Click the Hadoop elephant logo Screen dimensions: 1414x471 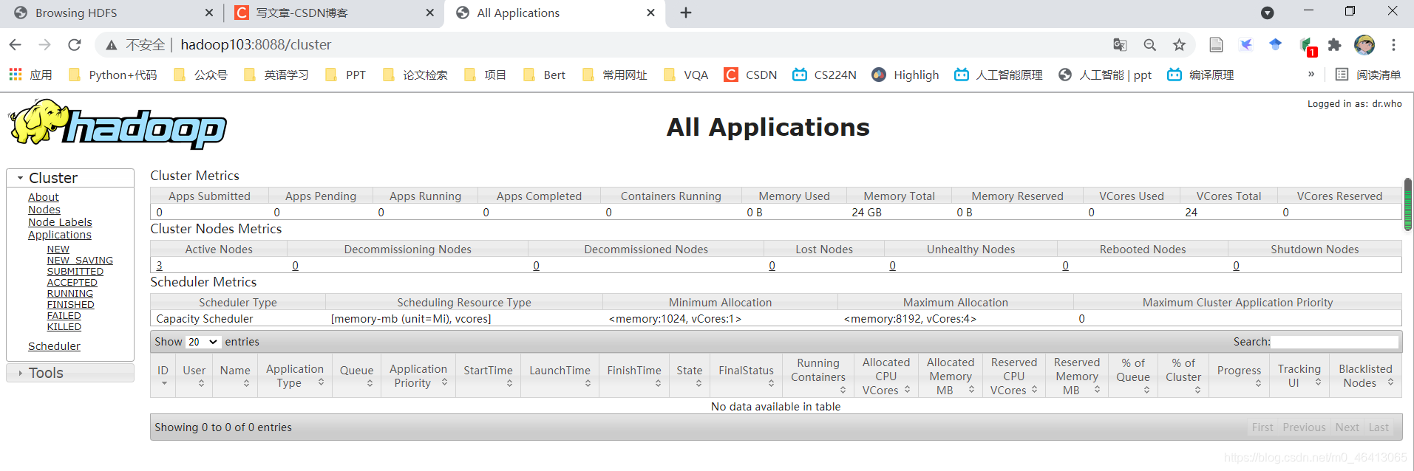[118, 124]
